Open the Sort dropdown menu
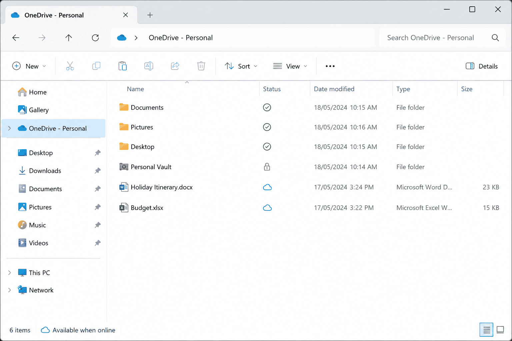512x341 pixels. click(241, 66)
